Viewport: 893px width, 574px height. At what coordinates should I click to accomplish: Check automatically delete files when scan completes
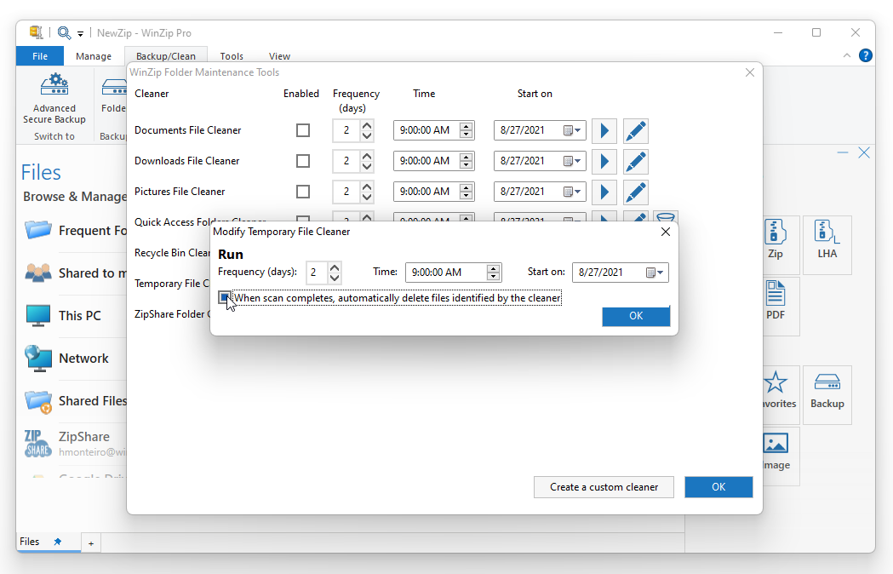click(x=225, y=297)
